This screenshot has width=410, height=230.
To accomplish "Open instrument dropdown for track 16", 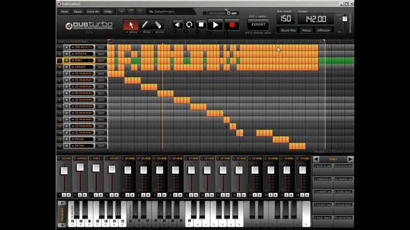I will click(67, 146).
